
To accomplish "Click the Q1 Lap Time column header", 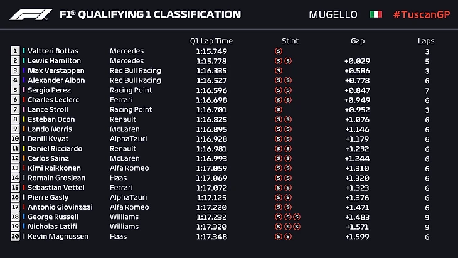I will click(211, 41).
